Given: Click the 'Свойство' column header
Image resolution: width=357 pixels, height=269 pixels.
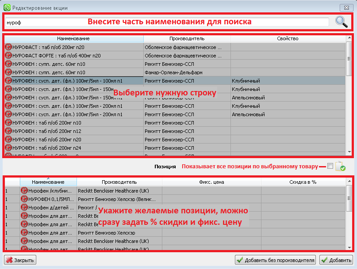Looking at the screenshot, I should coord(288,39).
